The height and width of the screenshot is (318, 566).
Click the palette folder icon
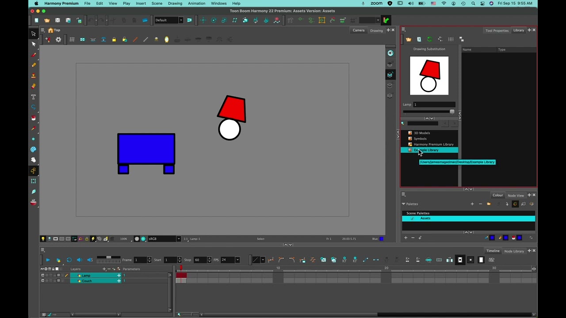489,204
